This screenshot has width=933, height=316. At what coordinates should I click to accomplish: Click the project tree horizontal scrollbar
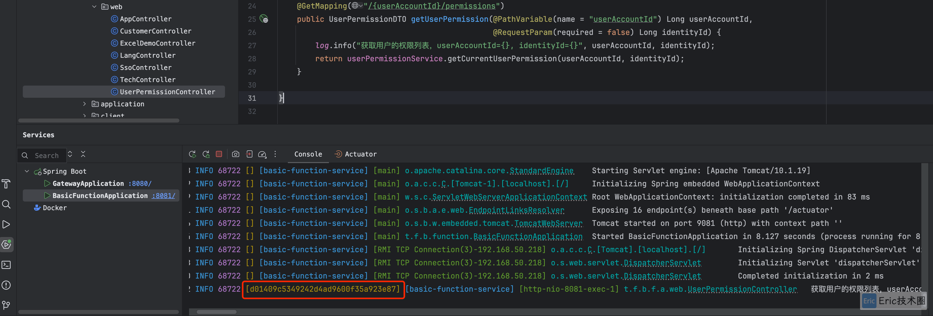pos(99,121)
